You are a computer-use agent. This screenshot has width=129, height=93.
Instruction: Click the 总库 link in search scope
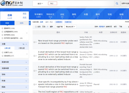(42, 22)
